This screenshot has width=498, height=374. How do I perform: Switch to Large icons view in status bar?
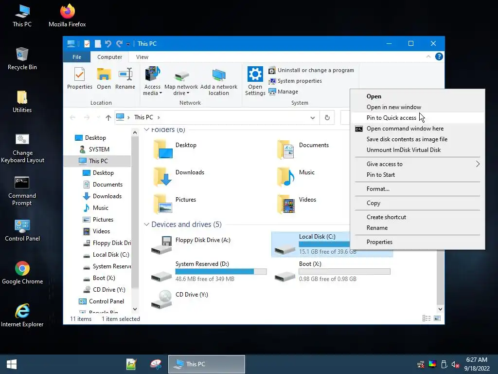coord(437,318)
